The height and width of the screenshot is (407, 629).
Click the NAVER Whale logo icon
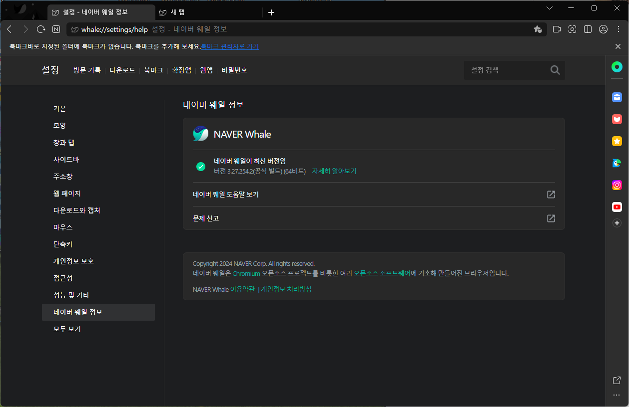(201, 134)
